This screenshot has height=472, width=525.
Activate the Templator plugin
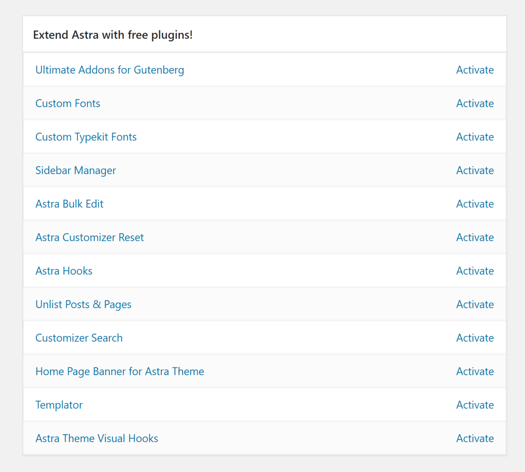[475, 405]
